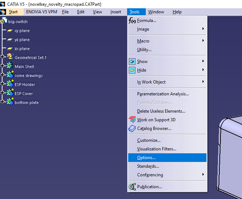The height and width of the screenshot is (199, 242).
Task: Open the Macro submenu arrow
Action: click(x=203, y=41)
